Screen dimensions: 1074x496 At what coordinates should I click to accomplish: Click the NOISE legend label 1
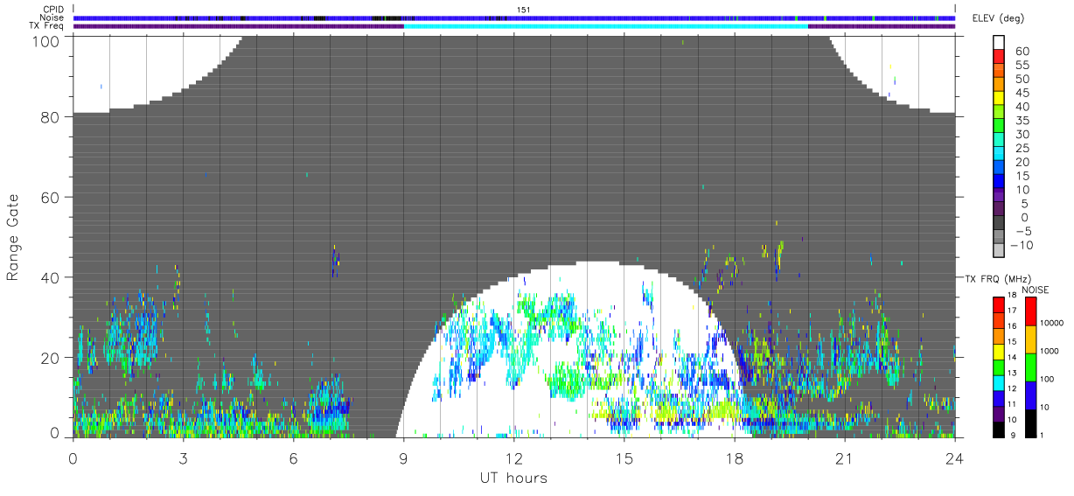1043,435
